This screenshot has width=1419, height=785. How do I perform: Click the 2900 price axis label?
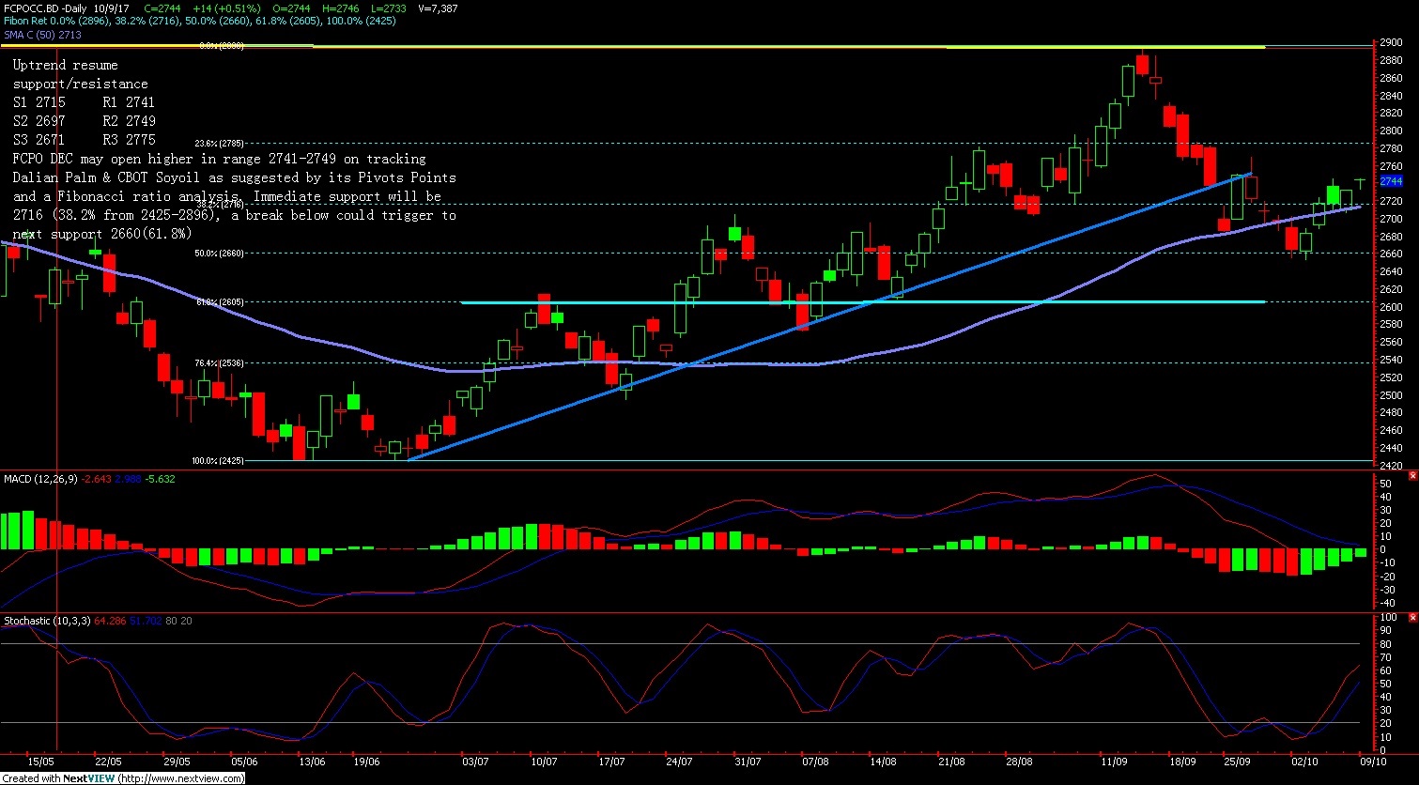(1391, 43)
